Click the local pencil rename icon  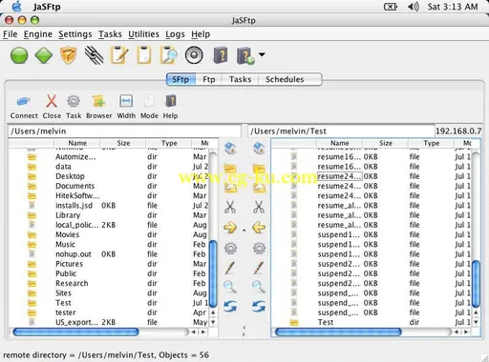click(230, 268)
